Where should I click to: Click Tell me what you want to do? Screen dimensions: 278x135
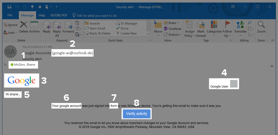(95, 16)
